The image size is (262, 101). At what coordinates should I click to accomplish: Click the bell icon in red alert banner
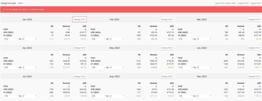(x=4, y=9)
